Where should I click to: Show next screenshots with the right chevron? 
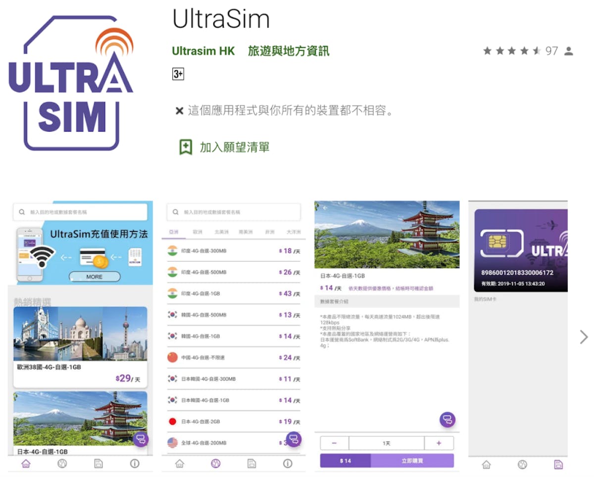[584, 337]
